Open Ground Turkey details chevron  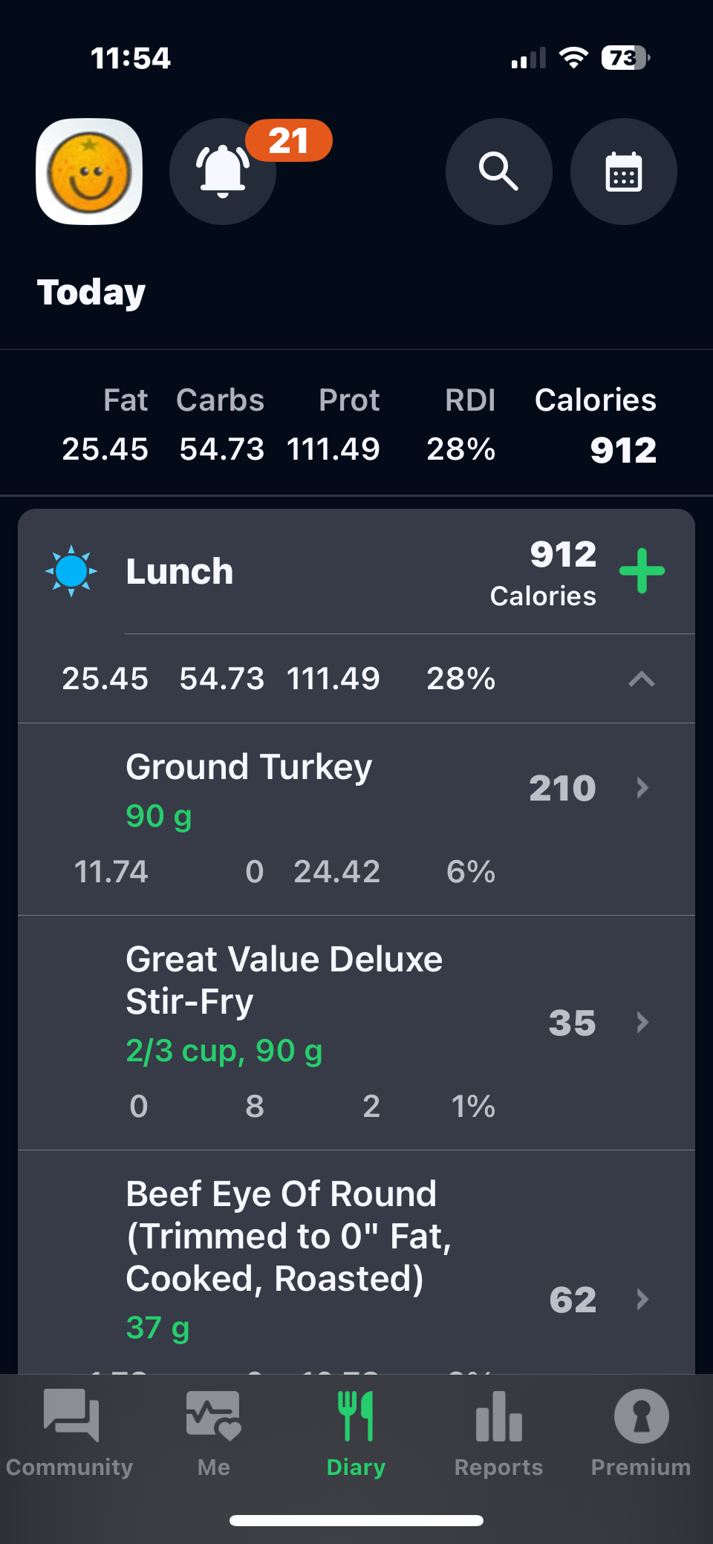pyautogui.click(x=642, y=787)
